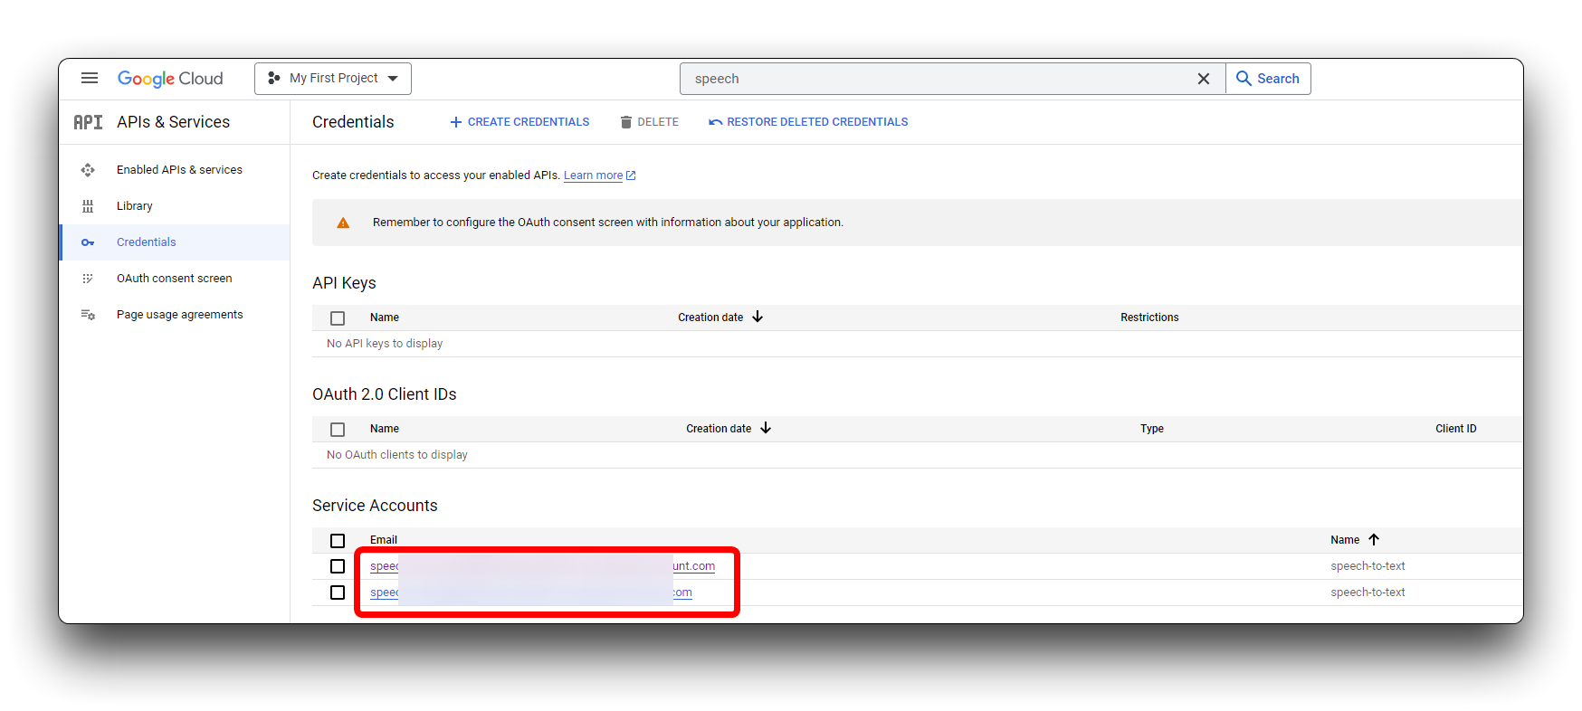The height and width of the screenshot is (711, 1582).
Task: Click the Email column header
Action: click(384, 540)
